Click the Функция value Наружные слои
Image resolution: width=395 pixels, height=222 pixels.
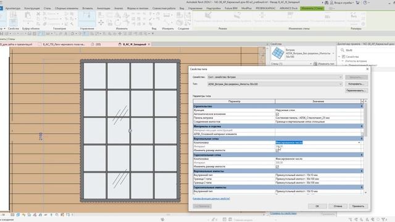(285, 110)
